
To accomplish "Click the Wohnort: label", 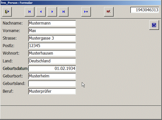I will [11, 53].
